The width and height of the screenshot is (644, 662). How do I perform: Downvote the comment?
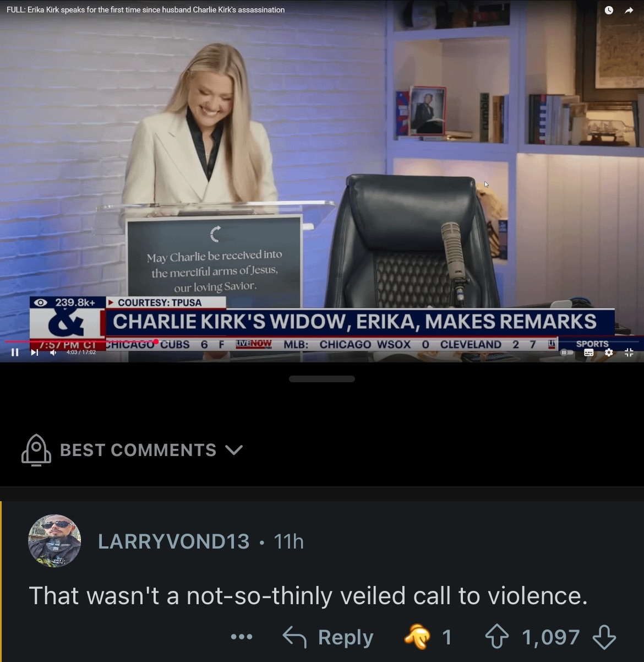coord(604,637)
